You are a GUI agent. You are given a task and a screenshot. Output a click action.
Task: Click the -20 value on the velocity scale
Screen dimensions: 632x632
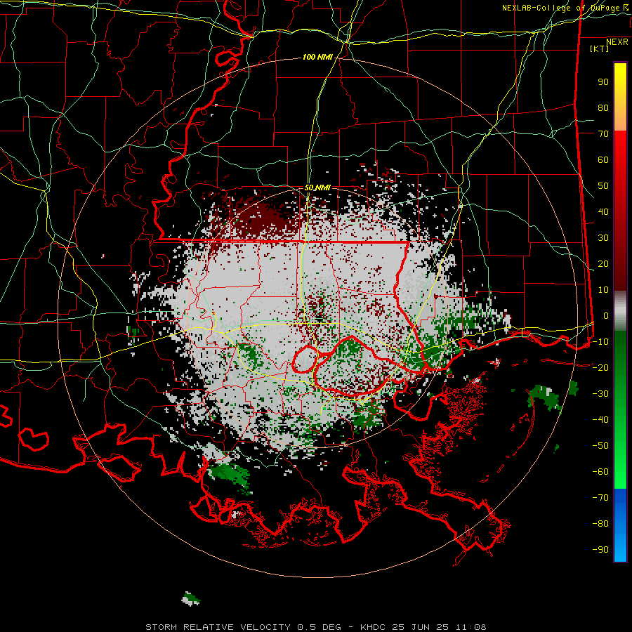tap(600, 368)
